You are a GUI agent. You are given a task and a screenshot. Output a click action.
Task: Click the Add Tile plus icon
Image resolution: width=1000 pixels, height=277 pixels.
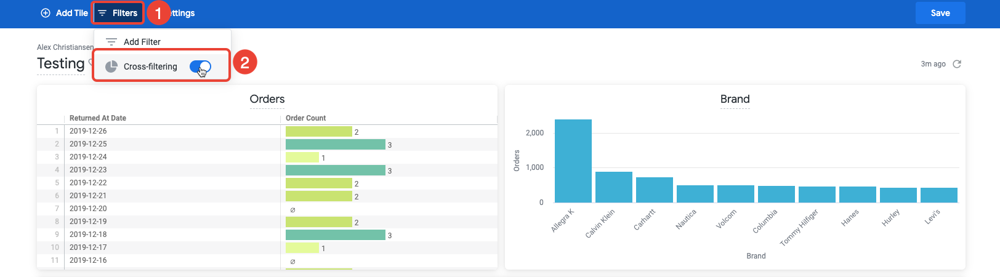tap(46, 13)
